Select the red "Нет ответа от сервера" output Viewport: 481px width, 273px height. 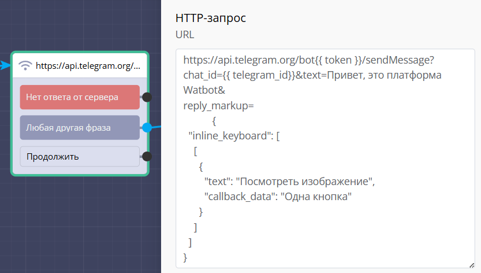click(x=80, y=97)
